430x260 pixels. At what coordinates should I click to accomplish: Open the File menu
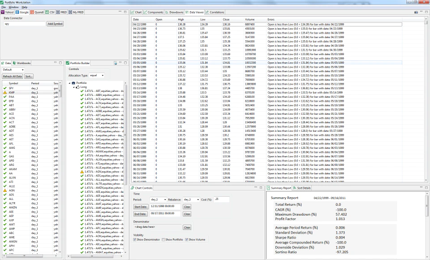click(x=3, y=7)
